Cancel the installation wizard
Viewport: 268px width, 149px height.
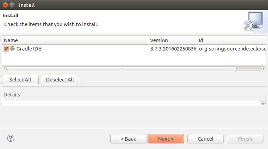click(205, 139)
